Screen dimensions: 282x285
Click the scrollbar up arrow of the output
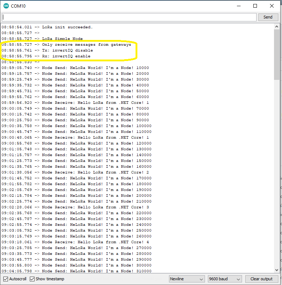[x=277, y=27]
